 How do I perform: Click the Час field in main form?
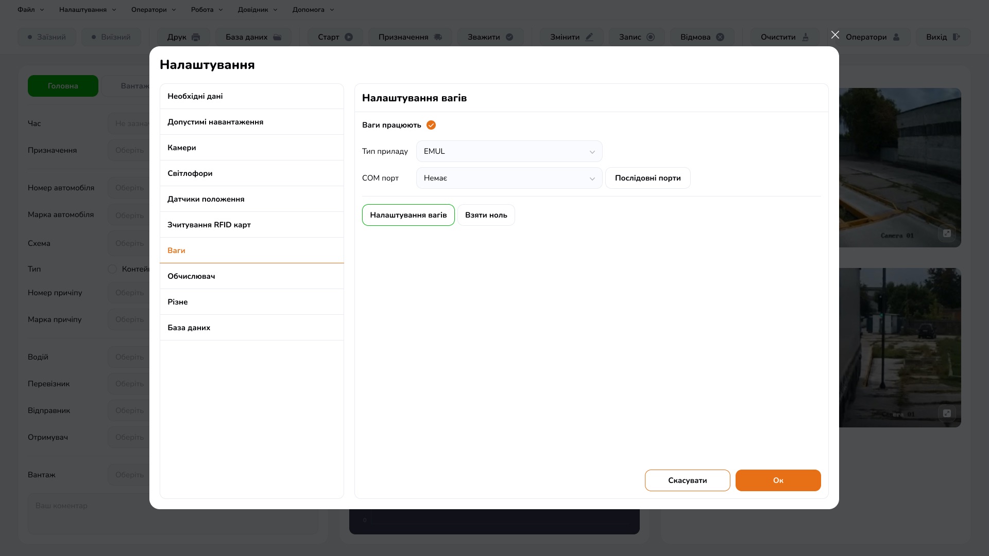click(x=129, y=123)
